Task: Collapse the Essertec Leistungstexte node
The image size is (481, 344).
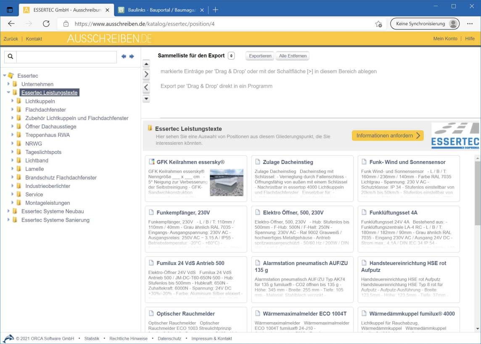Action: [8, 92]
